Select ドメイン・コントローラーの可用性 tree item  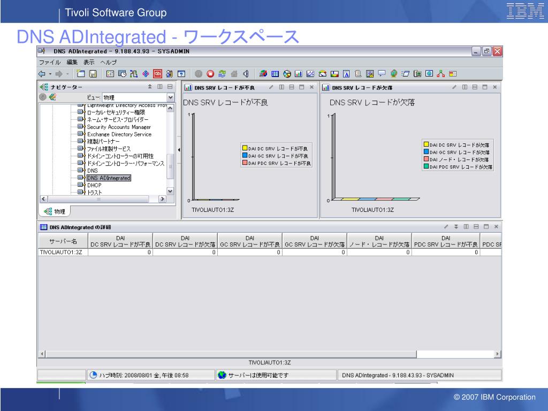(x=120, y=156)
